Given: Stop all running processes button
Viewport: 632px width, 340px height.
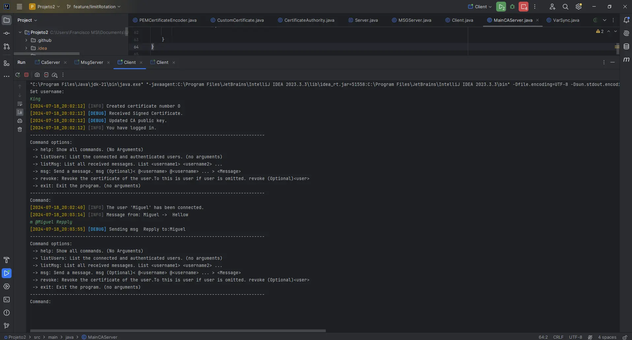Looking at the screenshot, I should pyautogui.click(x=524, y=7).
